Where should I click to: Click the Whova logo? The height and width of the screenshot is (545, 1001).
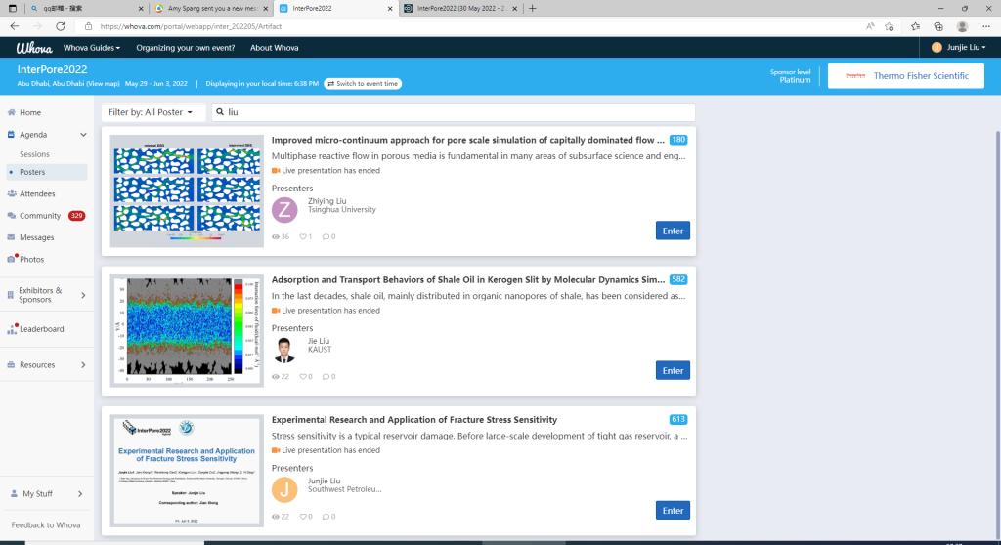pyautogui.click(x=33, y=47)
